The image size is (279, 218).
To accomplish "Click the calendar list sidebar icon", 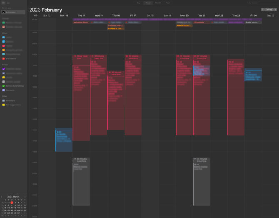I will tap(3, 3).
